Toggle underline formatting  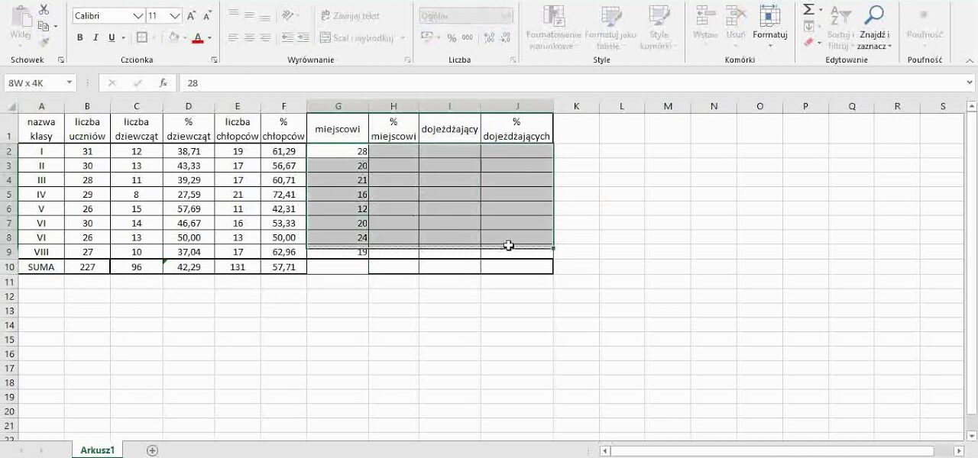[x=112, y=37]
